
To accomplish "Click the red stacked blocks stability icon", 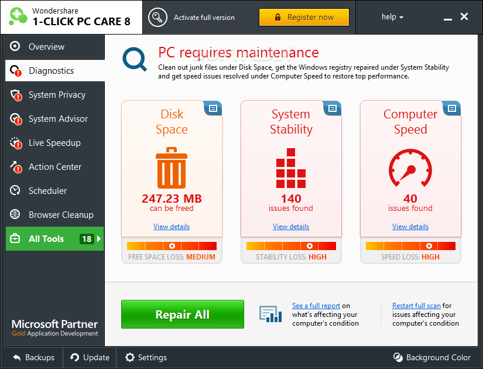I will 291,168.
